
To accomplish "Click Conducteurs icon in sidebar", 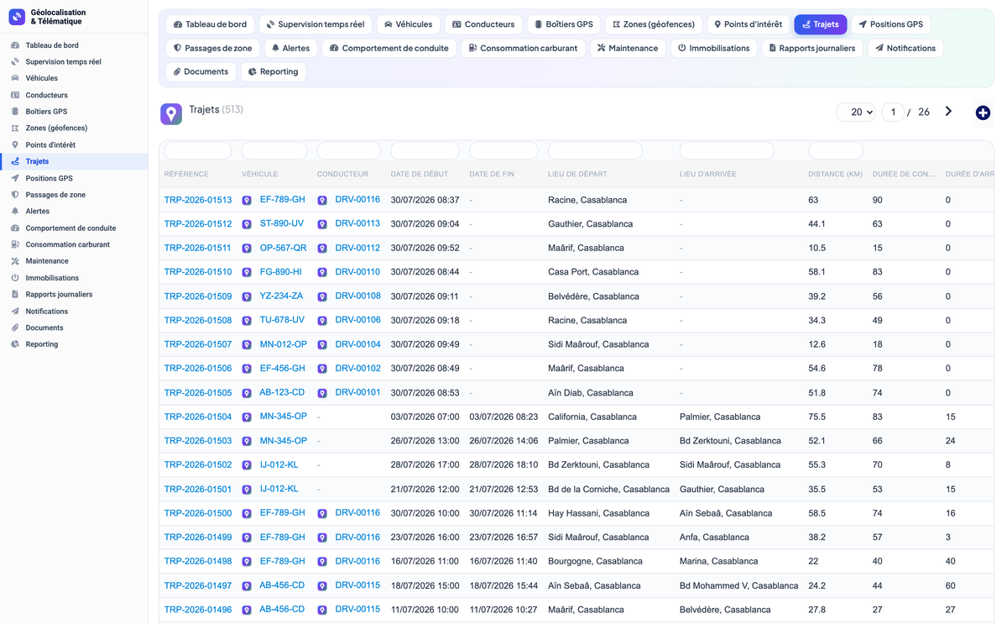I will pyautogui.click(x=15, y=95).
